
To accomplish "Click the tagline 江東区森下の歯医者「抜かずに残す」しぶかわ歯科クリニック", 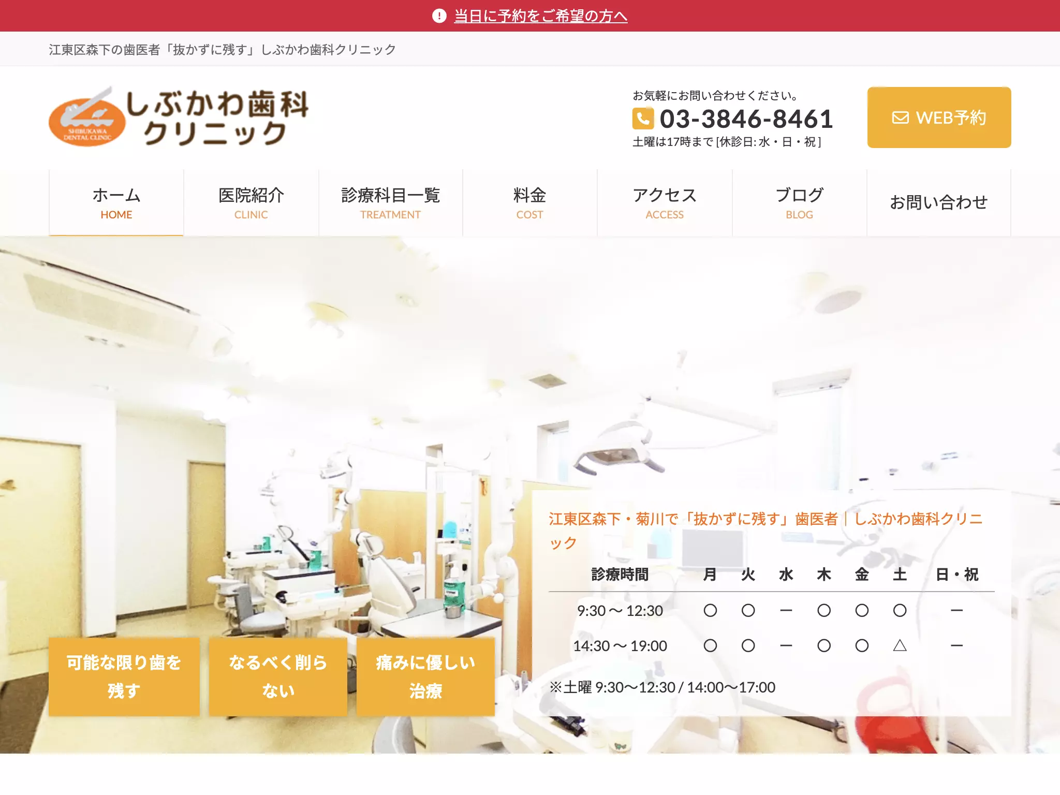I will 223,50.
